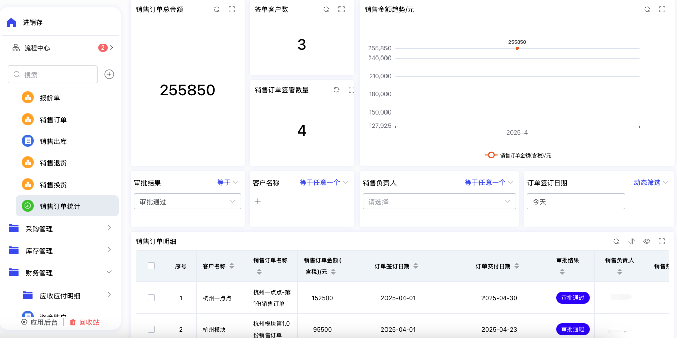The image size is (677, 338).
Task: Open 销售出库 in the sidebar
Action: 54,141
